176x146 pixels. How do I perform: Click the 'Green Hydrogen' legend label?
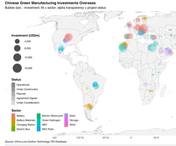[x=51, y=120]
